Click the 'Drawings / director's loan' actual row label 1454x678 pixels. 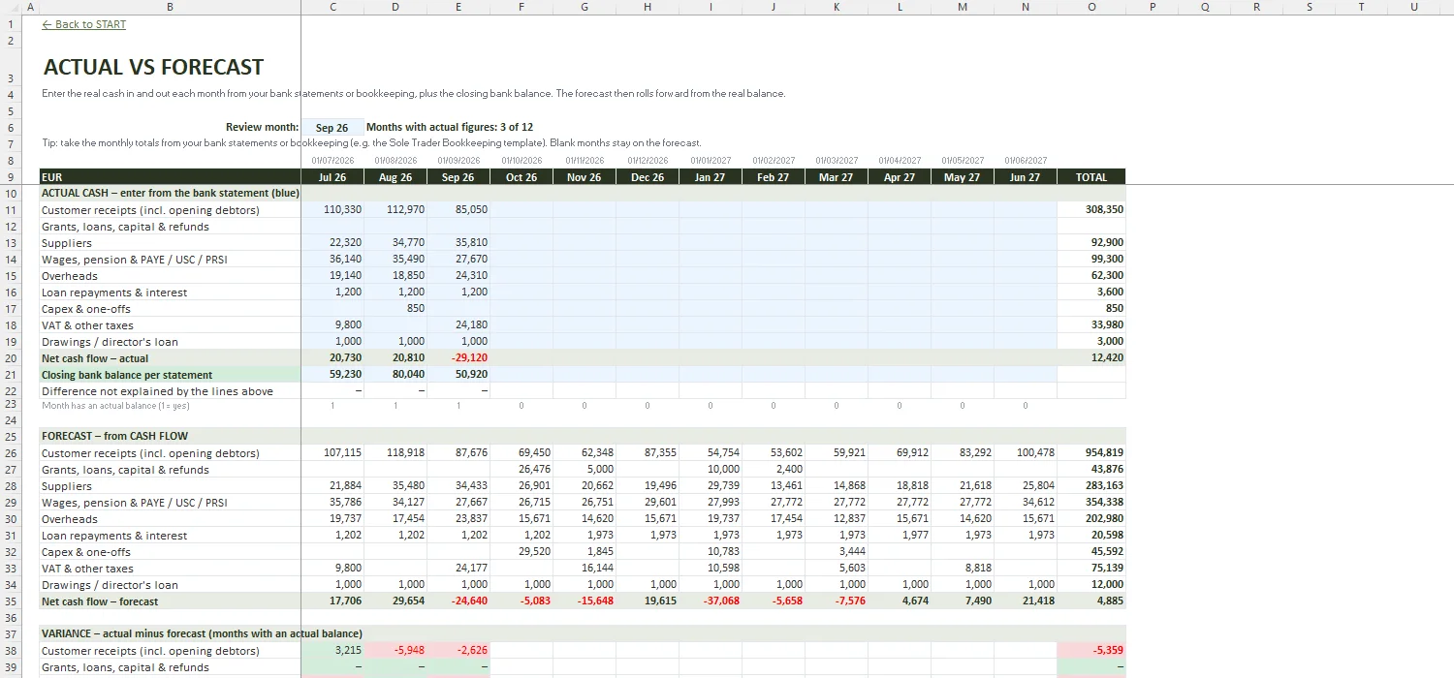click(110, 342)
